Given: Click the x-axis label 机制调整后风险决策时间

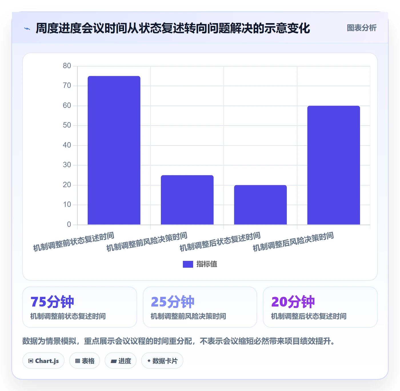Looking at the screenshot, I should click(293, 242).
